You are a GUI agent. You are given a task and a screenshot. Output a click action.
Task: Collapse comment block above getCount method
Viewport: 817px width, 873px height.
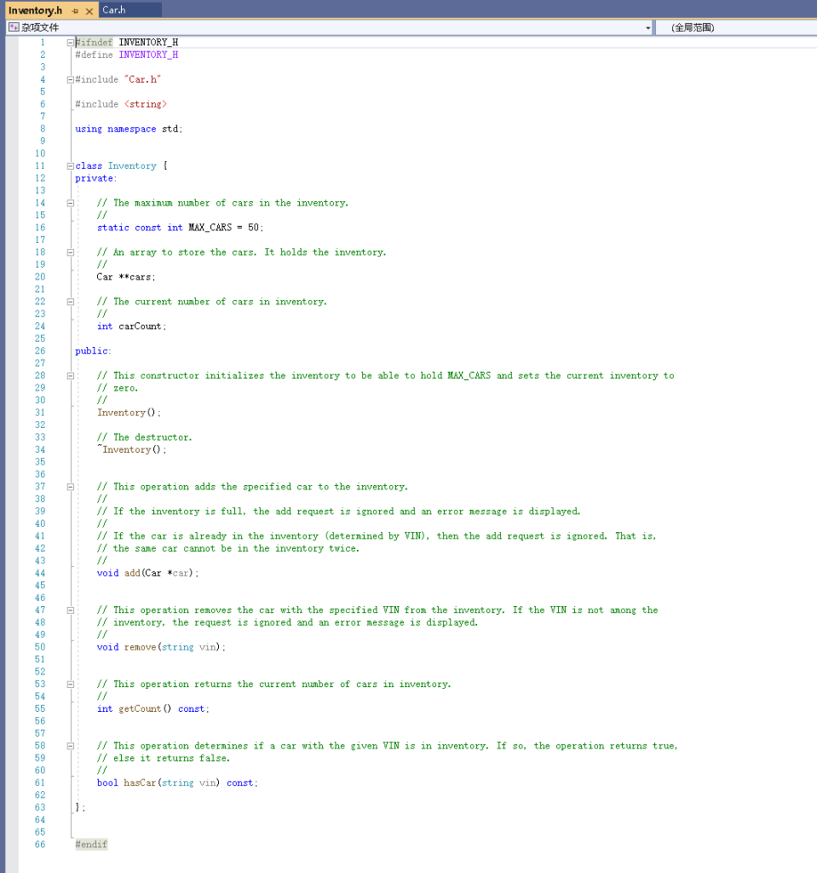[69, 683]
